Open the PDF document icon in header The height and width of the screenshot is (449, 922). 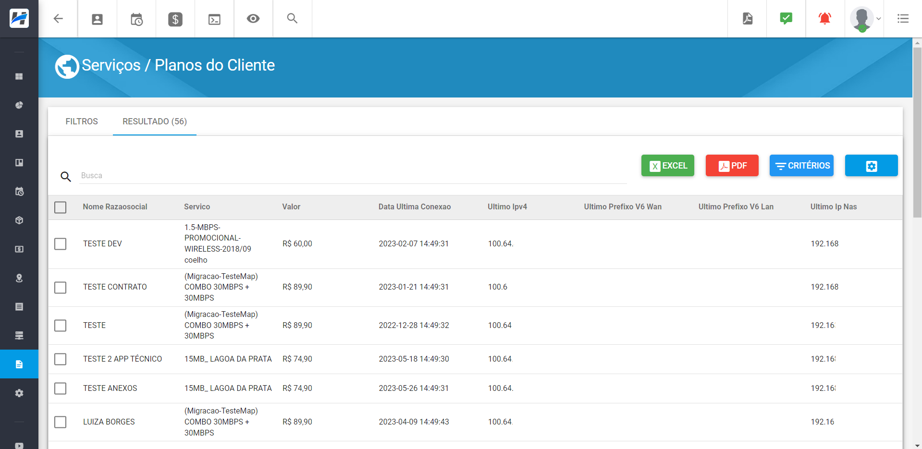pos(748,19)
